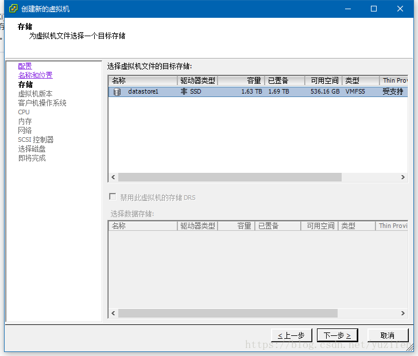This screenshot has height=356, width=418.
Task: Proceed with 下一步 ≥ button
Action: coord(337,335)
